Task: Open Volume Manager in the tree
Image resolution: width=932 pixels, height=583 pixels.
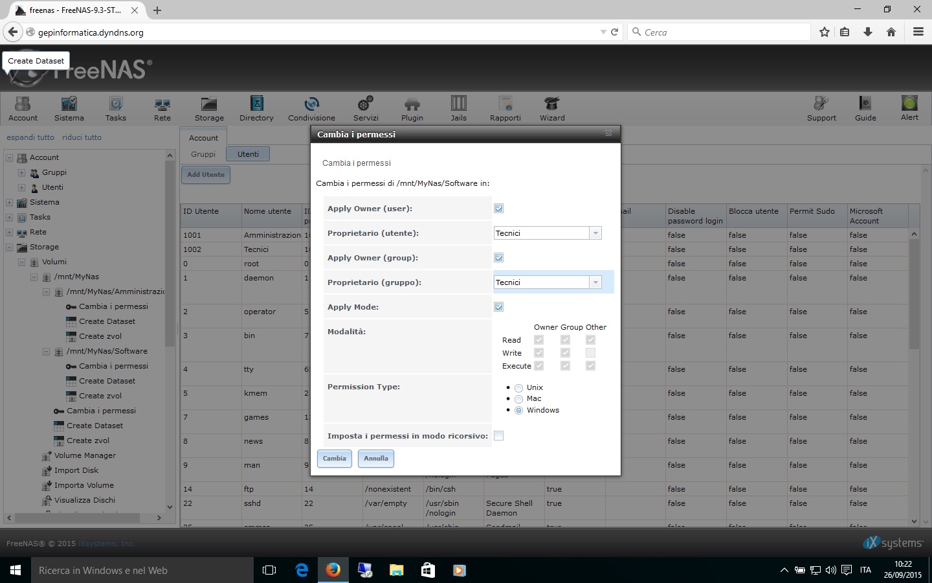Action: (x=85, y=455)
